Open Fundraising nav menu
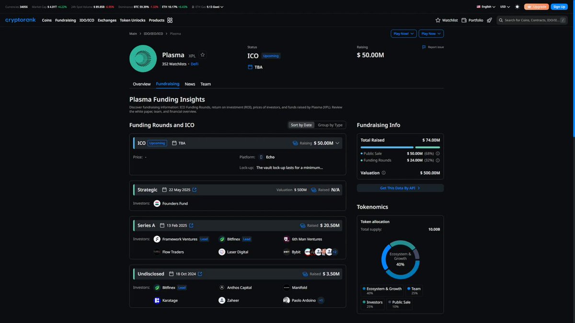This screenshot has width=575, height=323. pos(66,20)
